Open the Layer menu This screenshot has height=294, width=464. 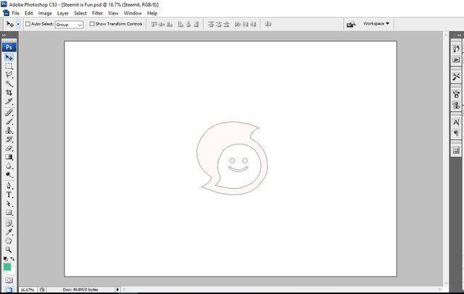pyautogui.click(x=63, y=13)
